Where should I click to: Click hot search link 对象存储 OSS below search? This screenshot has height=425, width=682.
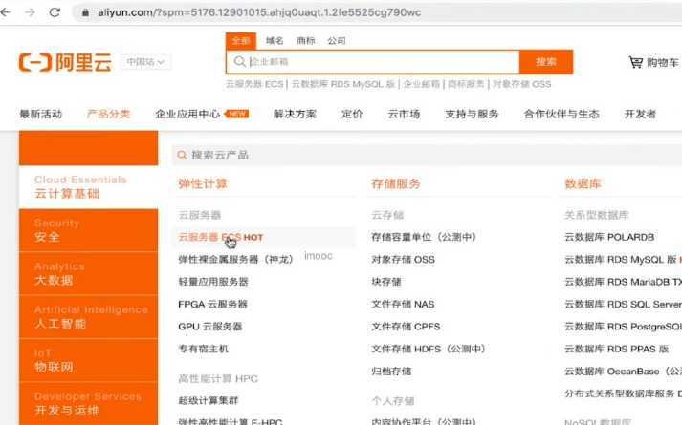point(522,84)
